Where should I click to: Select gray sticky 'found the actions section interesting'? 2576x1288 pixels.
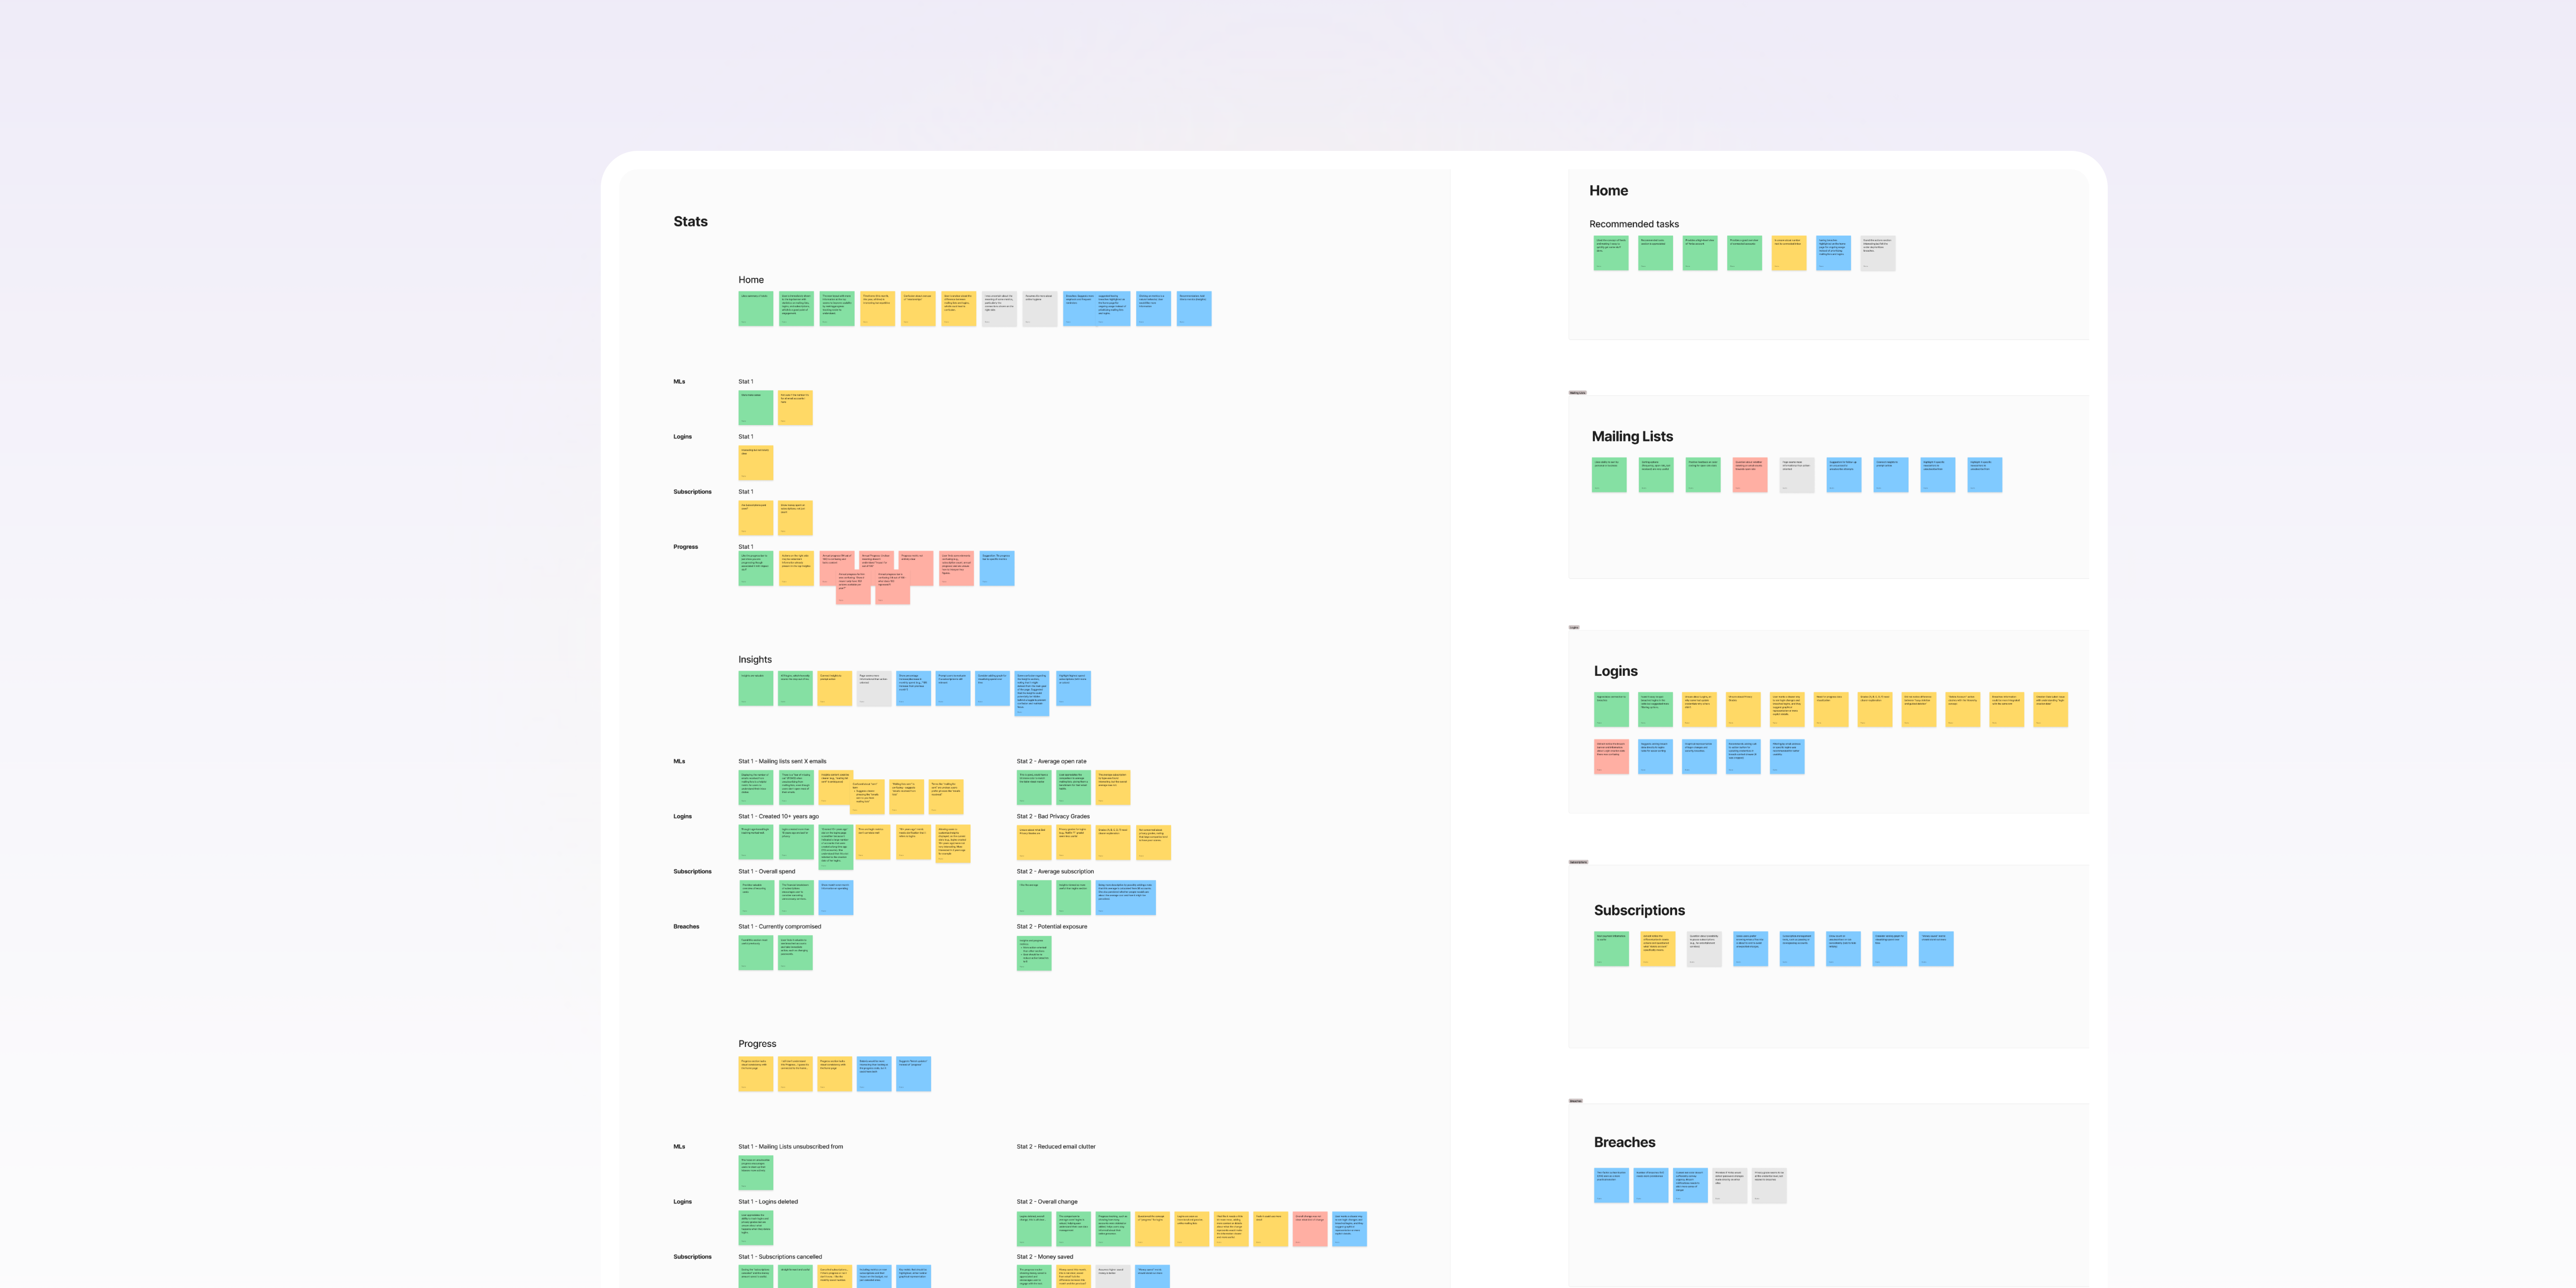(1878, 253)
